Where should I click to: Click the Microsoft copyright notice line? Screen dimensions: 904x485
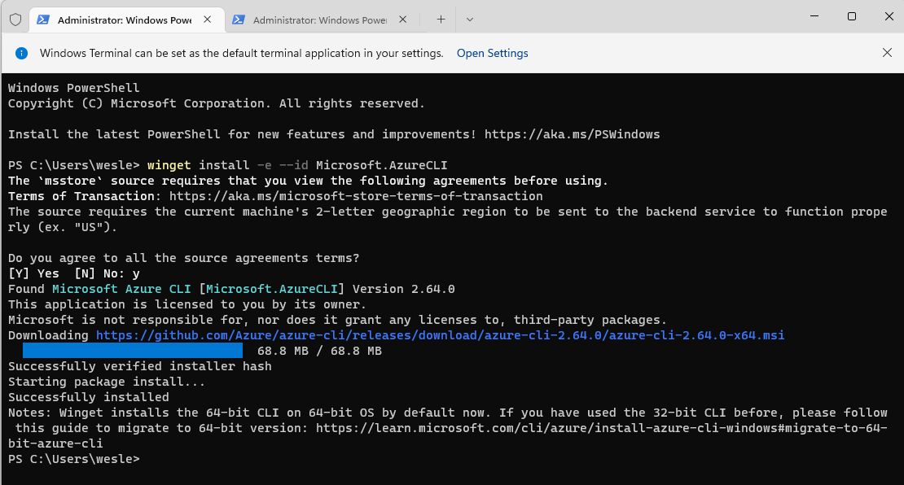pyautogui.click(x=216, y=103)
